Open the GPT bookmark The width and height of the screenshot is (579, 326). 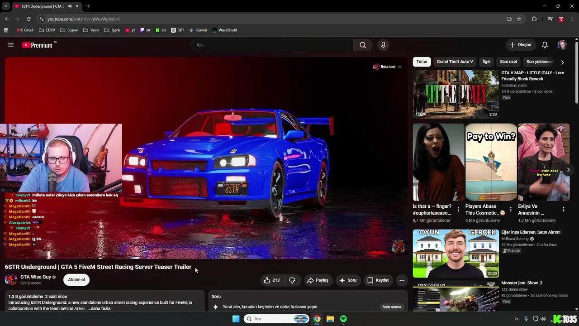tap(177, 30)
